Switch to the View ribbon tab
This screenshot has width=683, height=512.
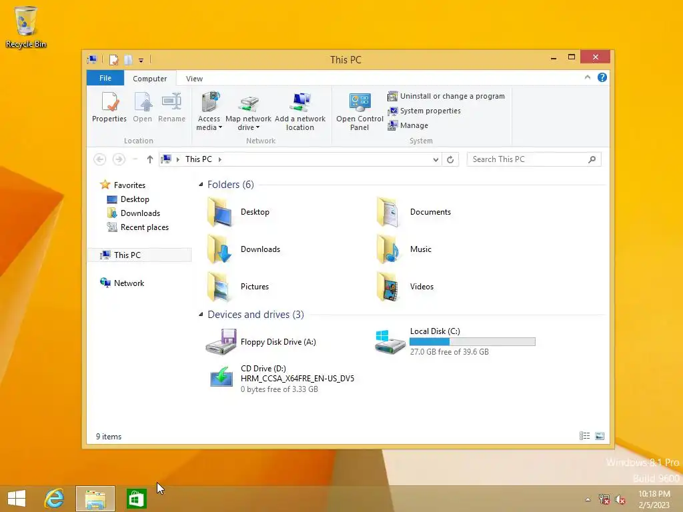pyautogui.click(x=194, y=79)
